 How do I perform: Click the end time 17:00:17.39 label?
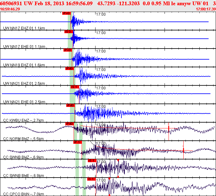click(x=206, y=9)
